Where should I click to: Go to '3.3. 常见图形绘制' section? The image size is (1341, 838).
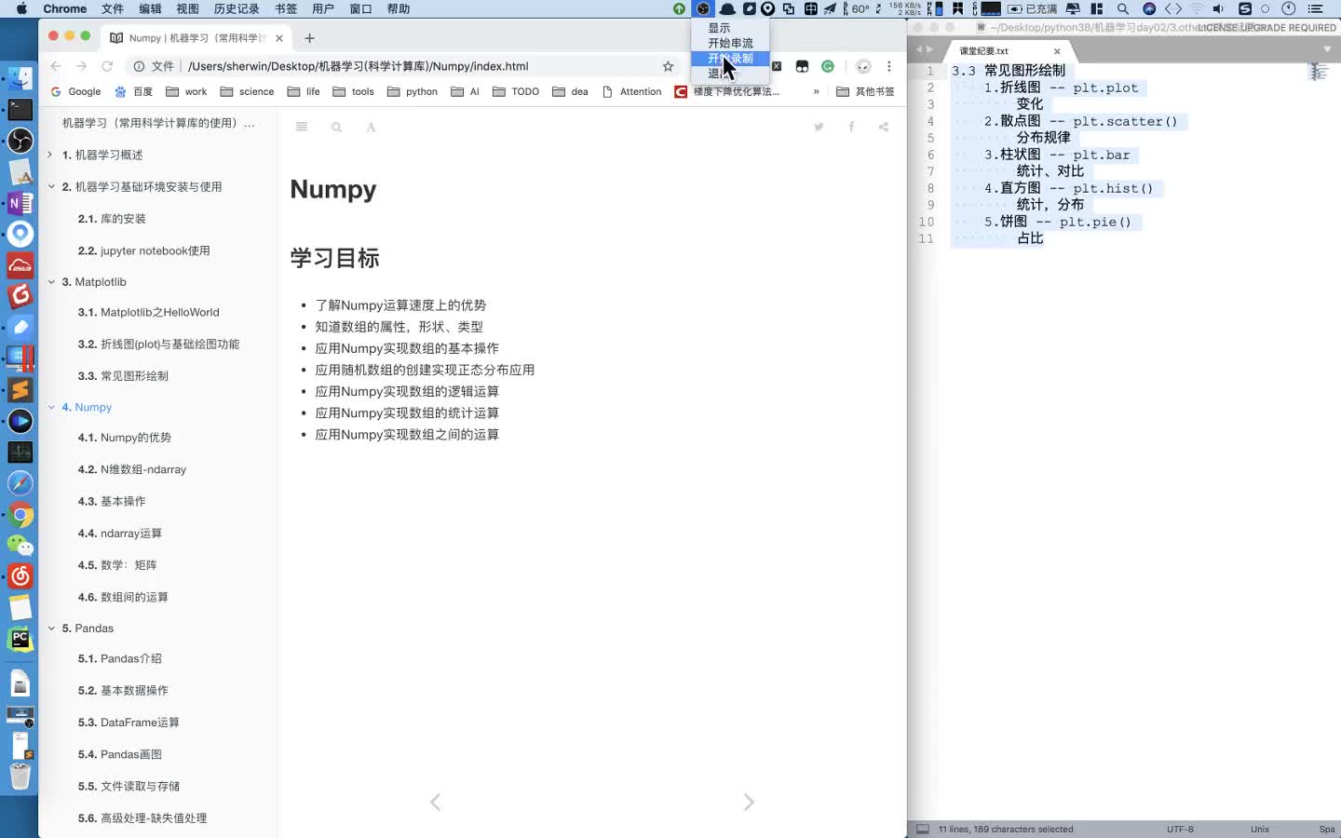pos(123,376)
